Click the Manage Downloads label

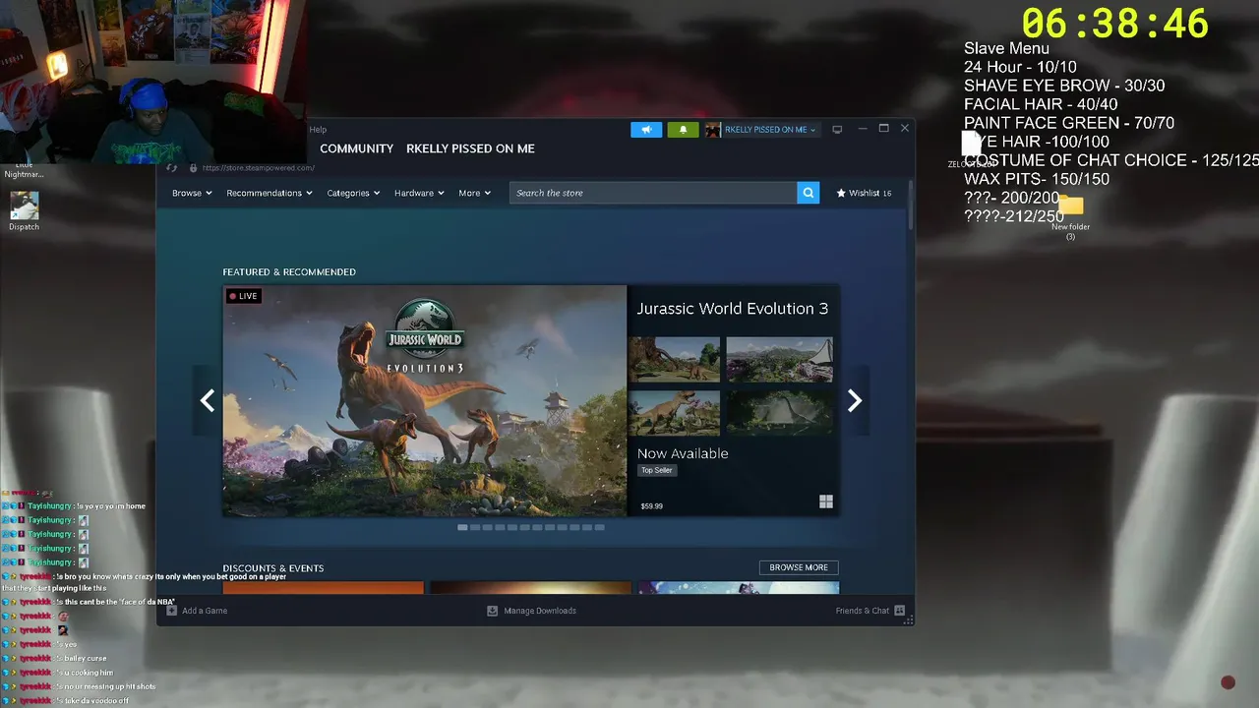540,611
